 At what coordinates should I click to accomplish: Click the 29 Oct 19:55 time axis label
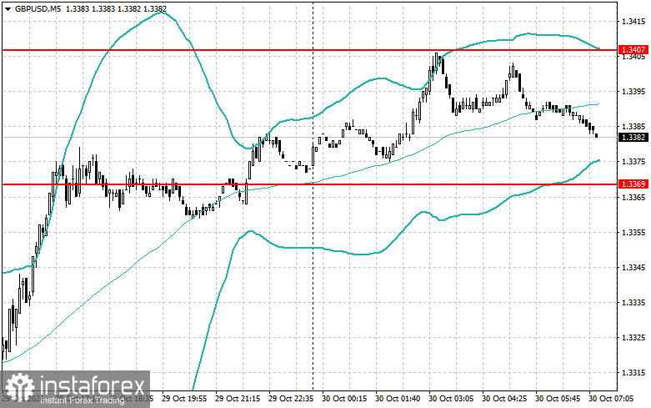pyautogui.click(x=184, y=399)
